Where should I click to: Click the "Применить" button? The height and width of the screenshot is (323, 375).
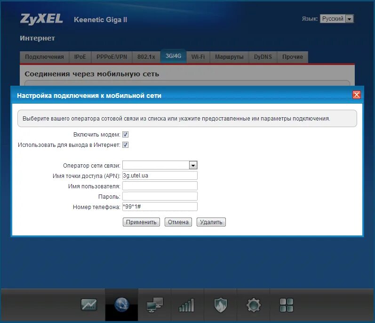pyautogui.click(x=141, y=222)
